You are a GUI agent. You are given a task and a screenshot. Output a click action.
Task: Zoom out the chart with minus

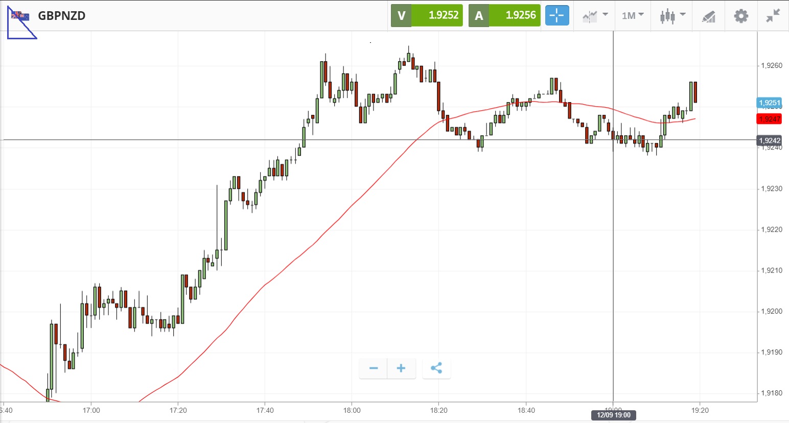(374, 368)
